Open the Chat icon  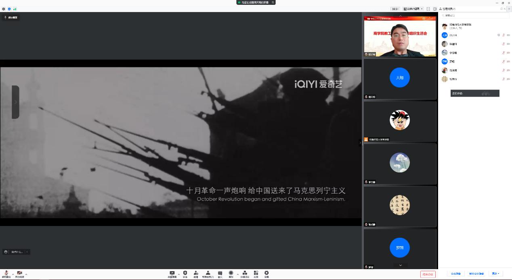click(220, 274)
